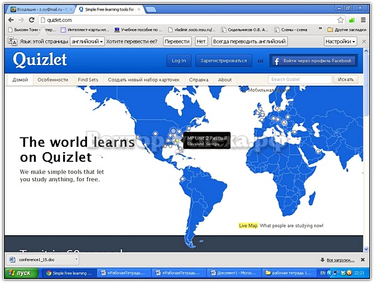The height and width of the screenshot is (283, 374).
Task: Click the Мобильная версия link
Action: (269, 90)
